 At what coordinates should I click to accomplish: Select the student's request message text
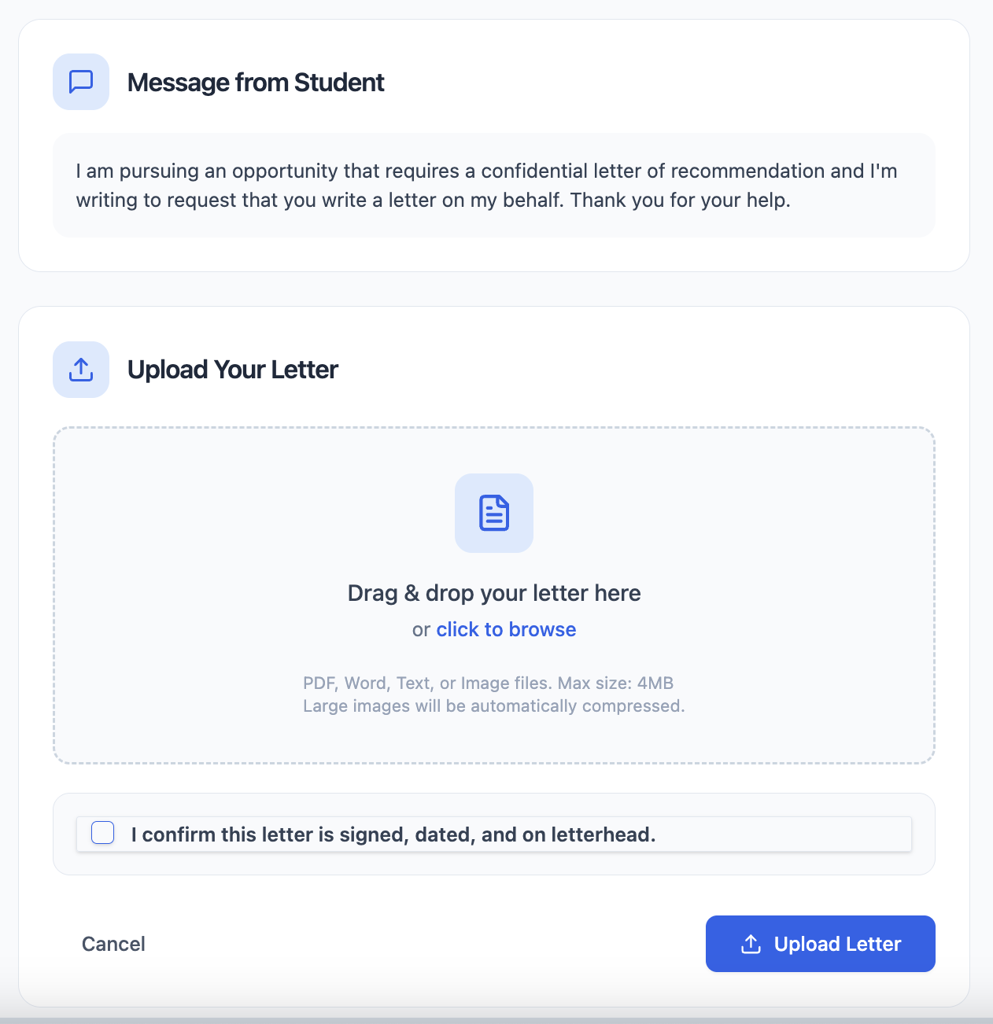(x=486, y=185)
